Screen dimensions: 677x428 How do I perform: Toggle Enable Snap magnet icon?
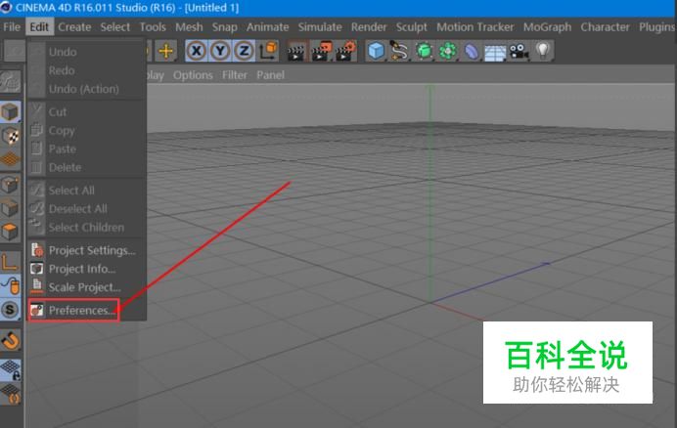(10, 340)
